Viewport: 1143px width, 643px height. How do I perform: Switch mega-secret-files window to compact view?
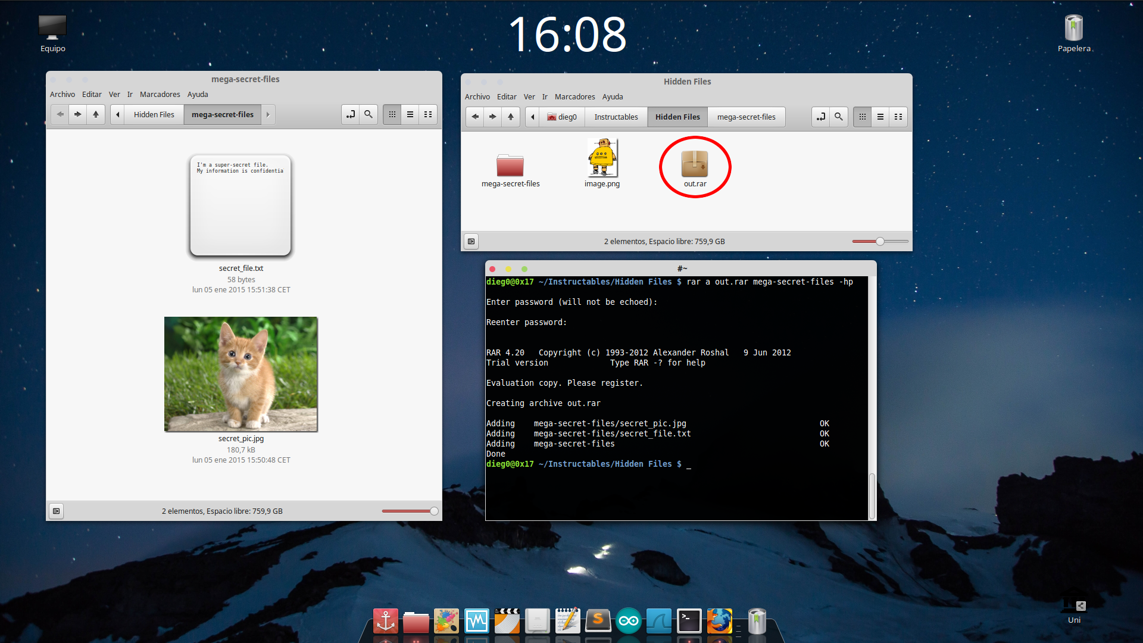pos(428,114)
